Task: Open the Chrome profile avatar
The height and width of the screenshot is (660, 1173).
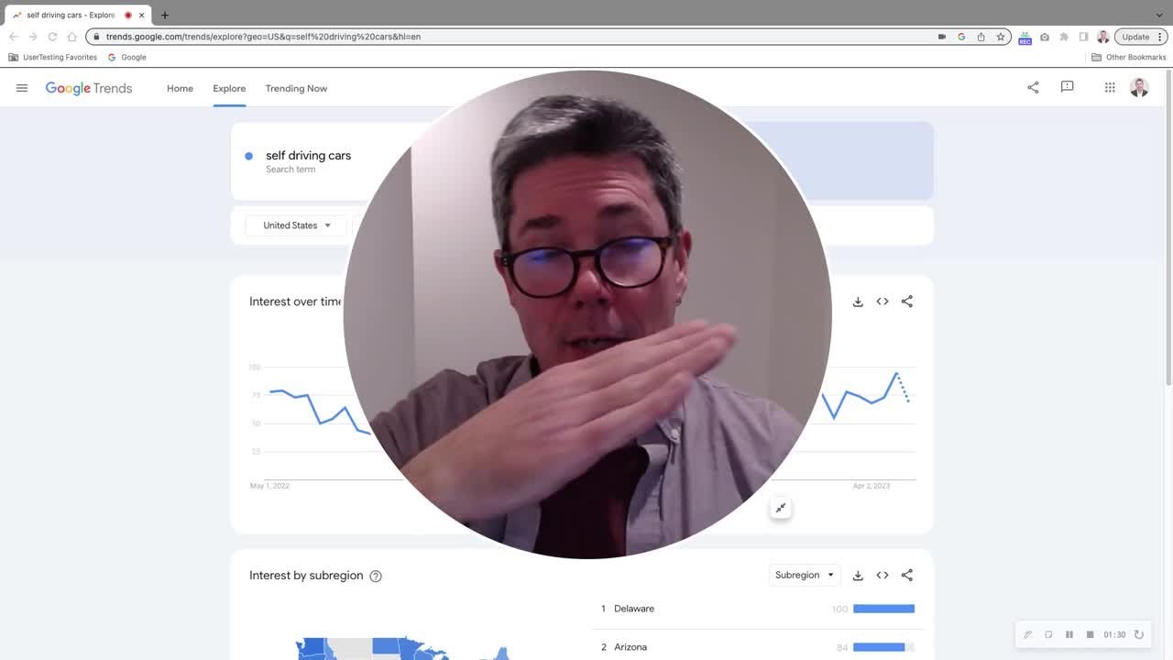Action: coord(1102,37)
